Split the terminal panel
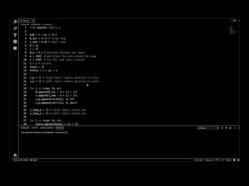The image size is (249, 186). tap(226, 128)
